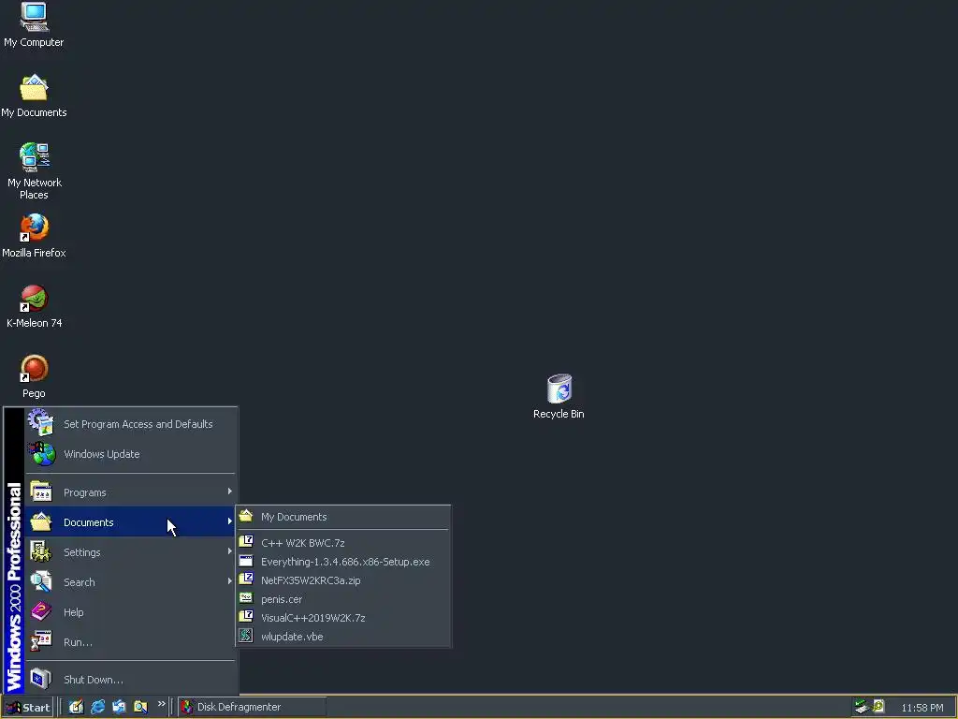The height and width of the screenshot is (719, 958).
Task: Select the My Network Places desktop icon
Action: point(34,171)
